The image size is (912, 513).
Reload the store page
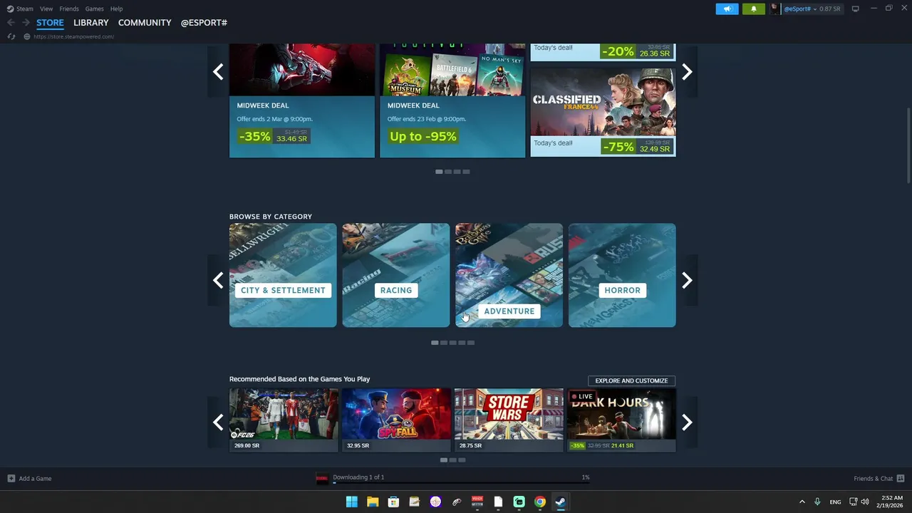pos(11,36)
